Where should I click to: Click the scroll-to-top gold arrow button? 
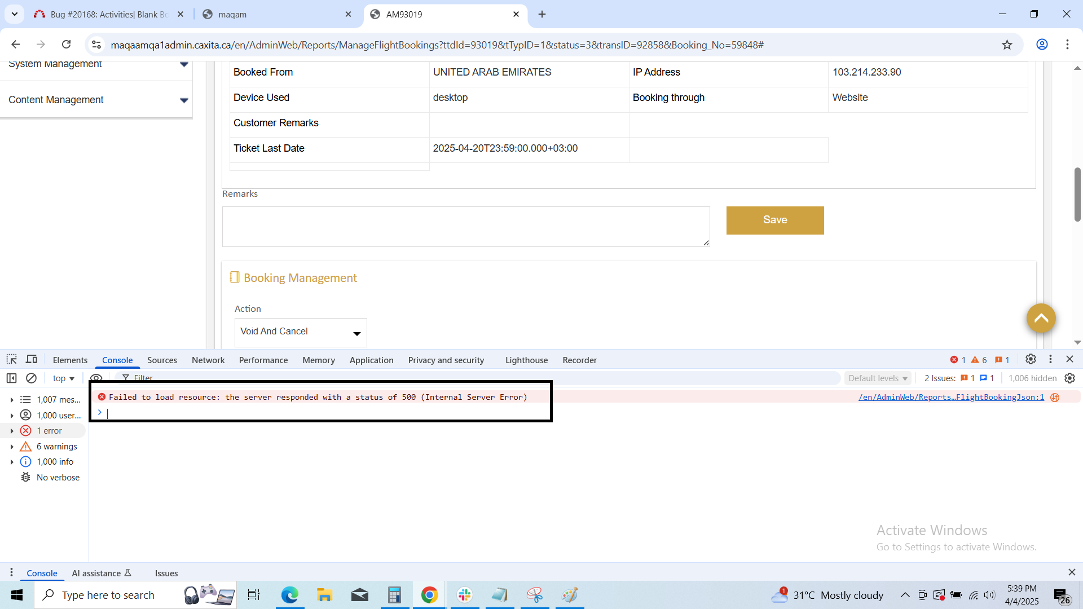coord(1041,318)
